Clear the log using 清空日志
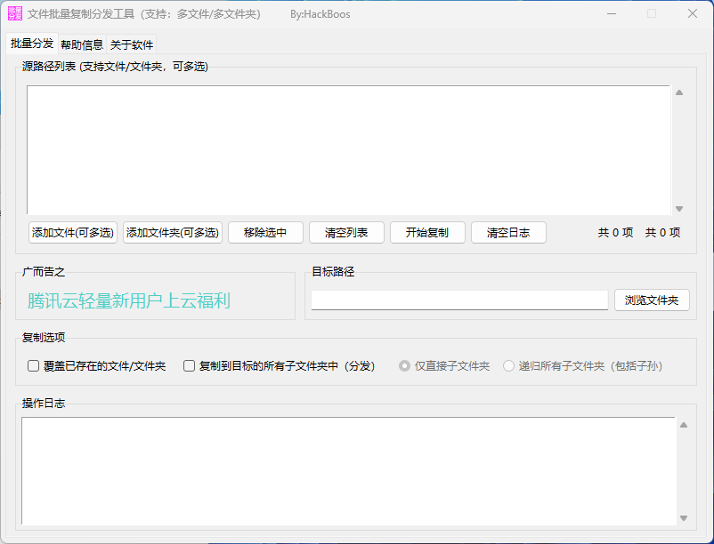The height and width of the screenshot is (544, 714). coord(507,232)
